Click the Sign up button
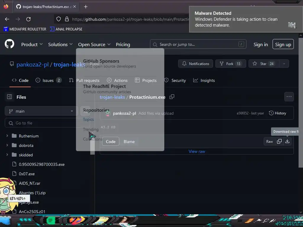The image size is (303, 227). click(283, 44)
